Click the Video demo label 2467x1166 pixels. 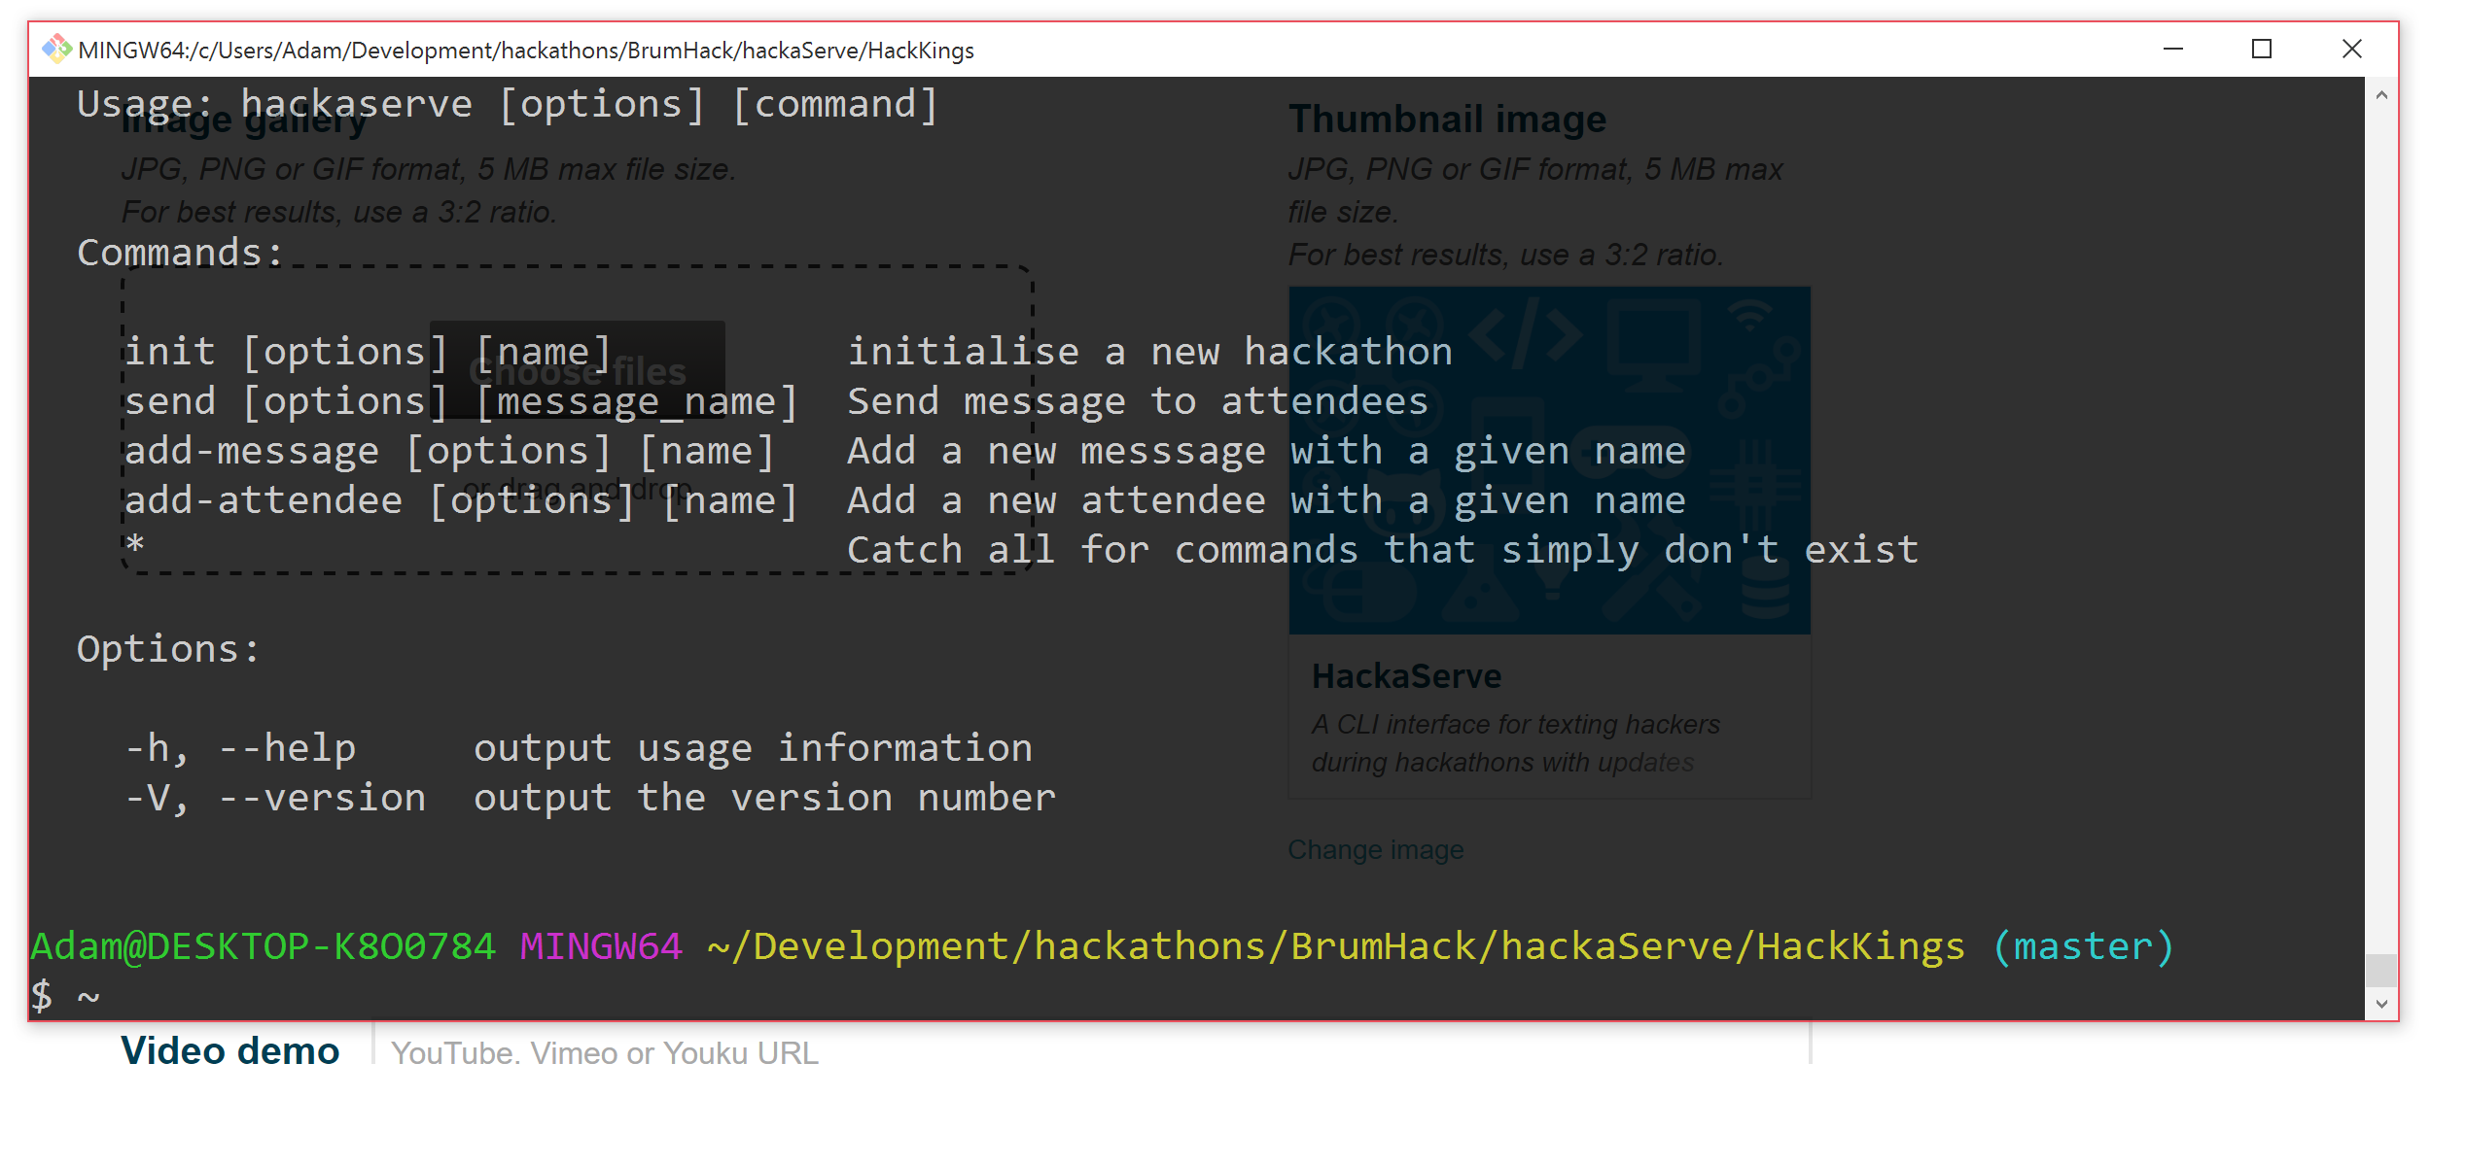(x=229, y=1051)
